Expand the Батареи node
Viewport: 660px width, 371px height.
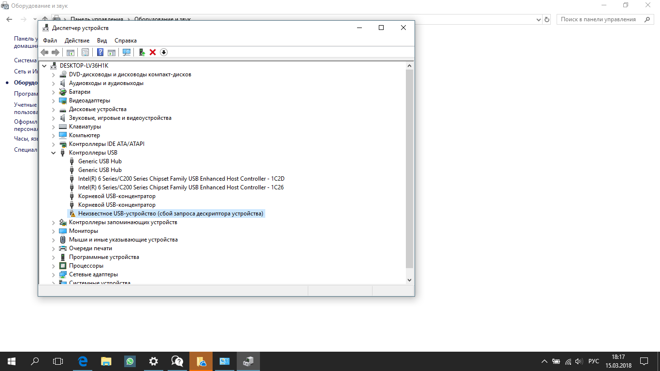coord(54,92)
